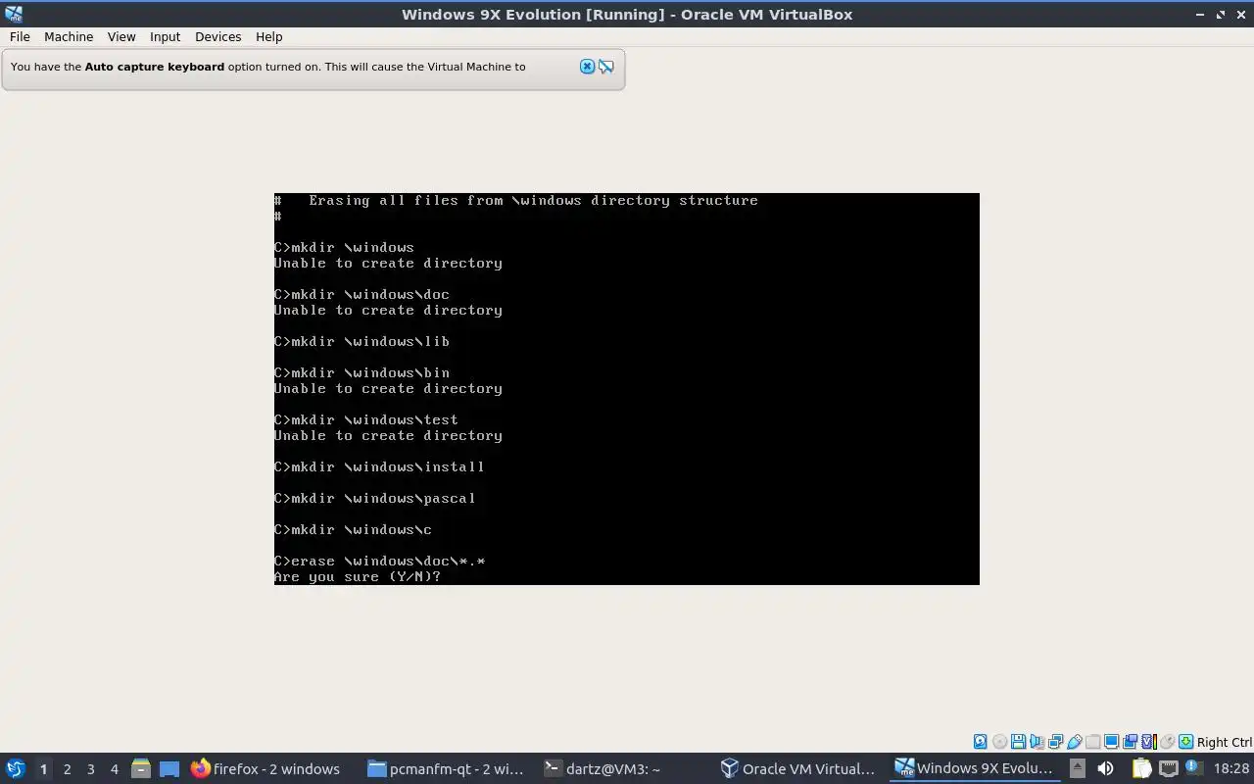
Task: Open the Help menu
Action: (x=268, y=36)
